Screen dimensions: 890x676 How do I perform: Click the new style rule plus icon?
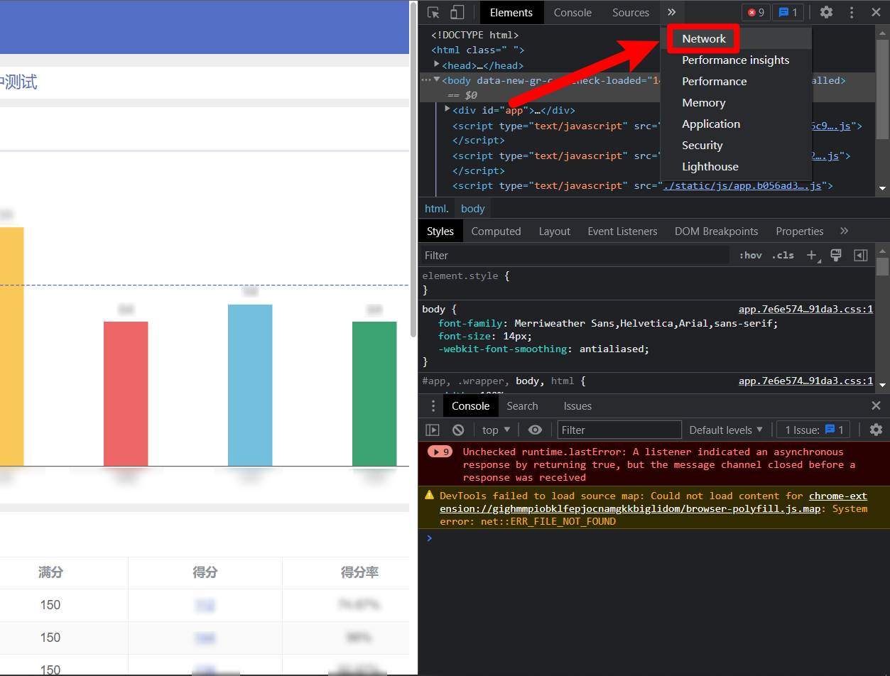coord(813,256)
